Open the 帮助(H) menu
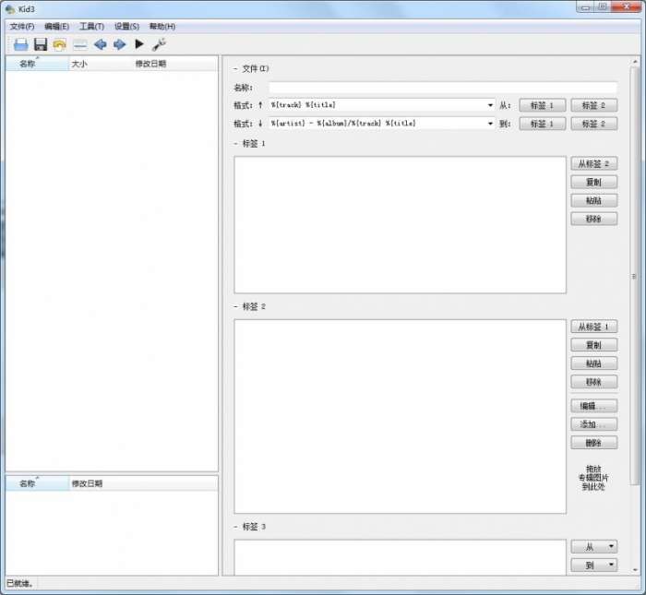Viewport: 646px width, 595px height. (162, 27)
